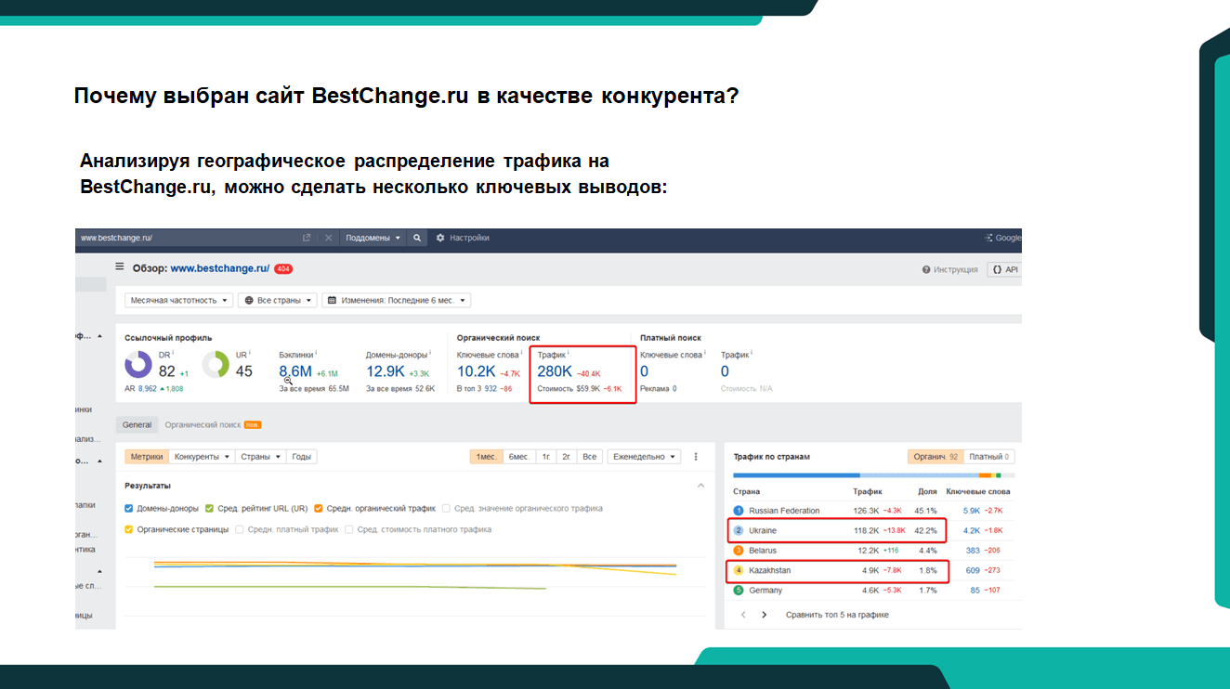
Task: Toggle the hamburger sidebar menu icon
Action: [119, 266]
